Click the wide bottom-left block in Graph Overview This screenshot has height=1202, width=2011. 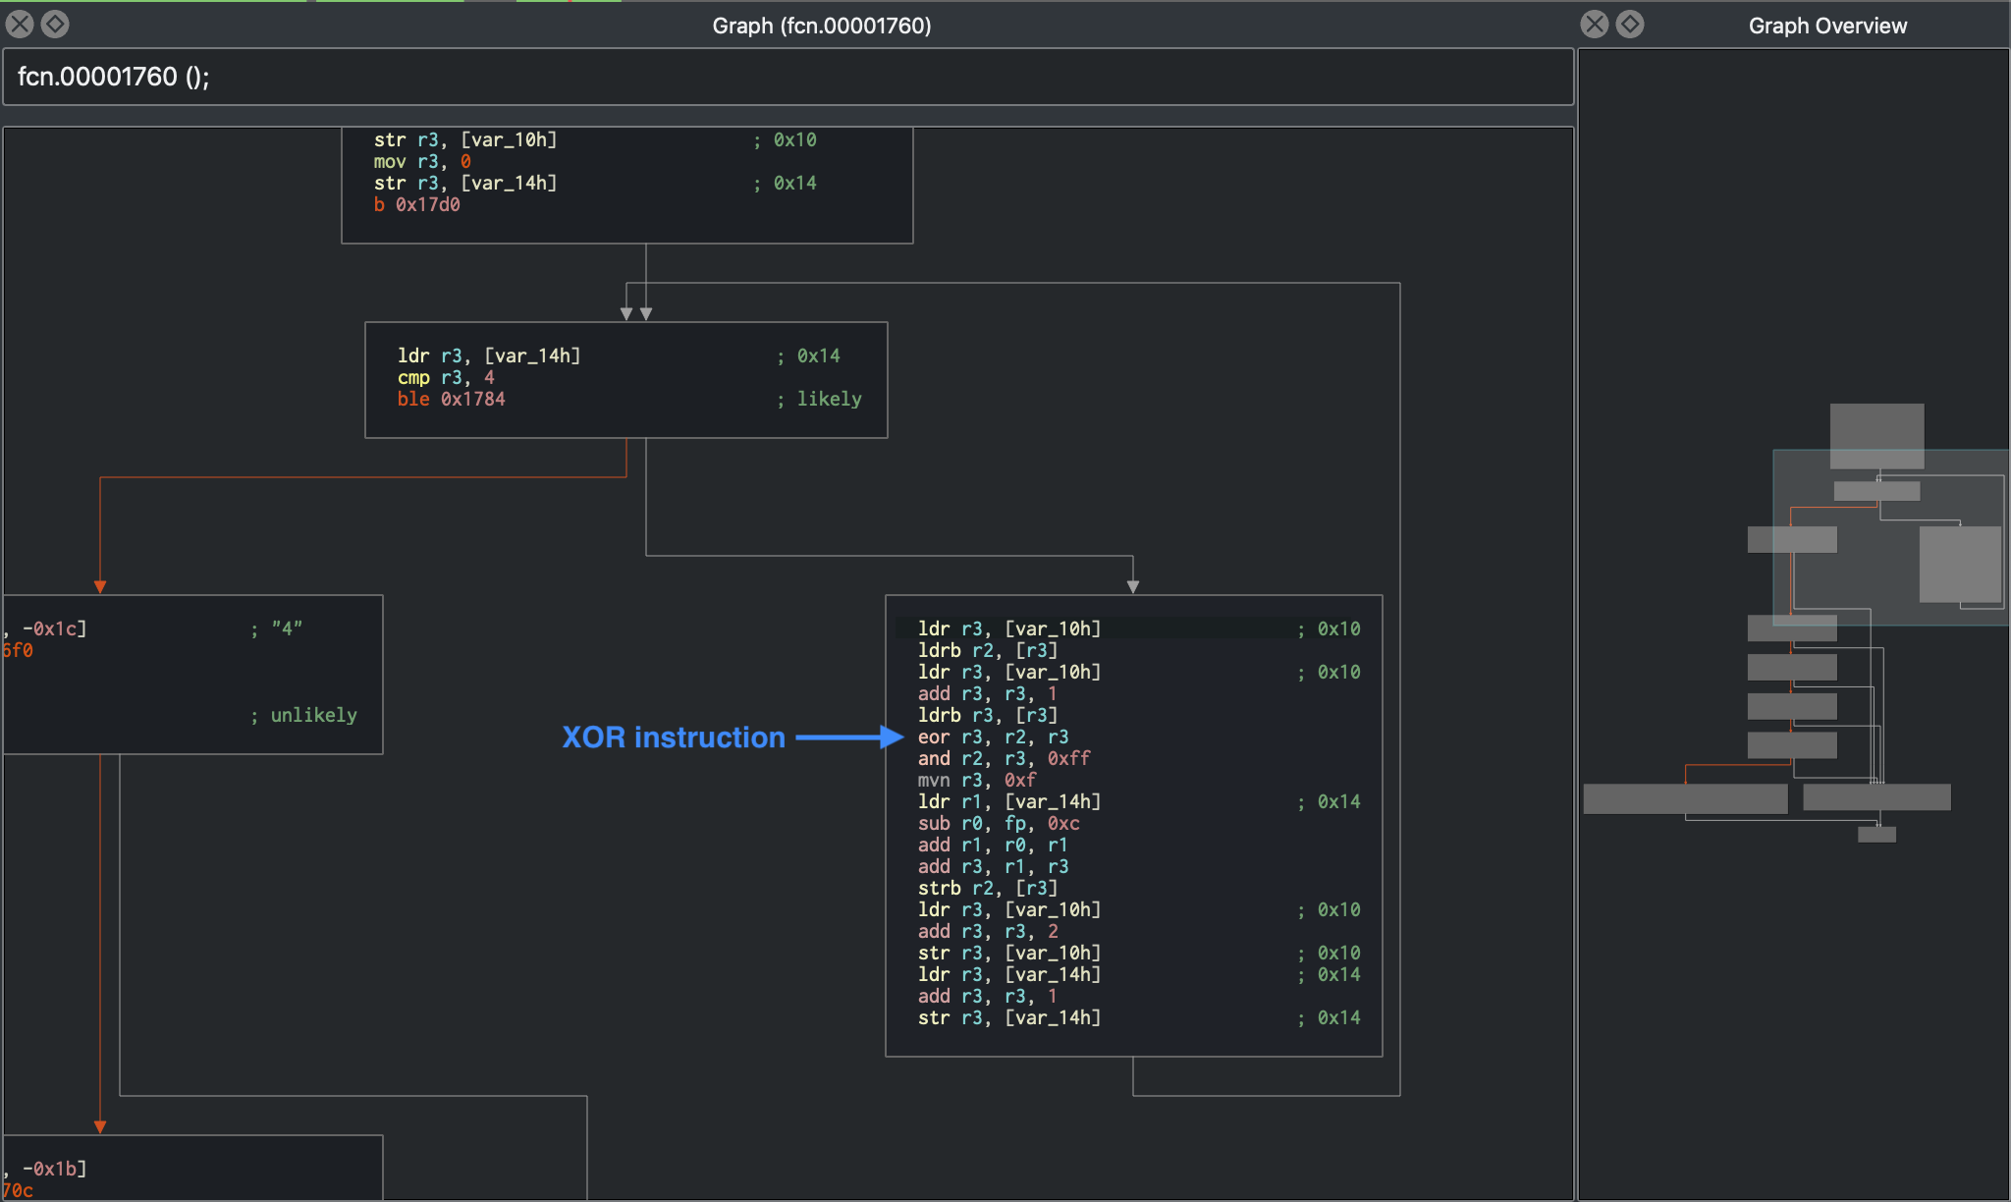(x=1685, y=798)
